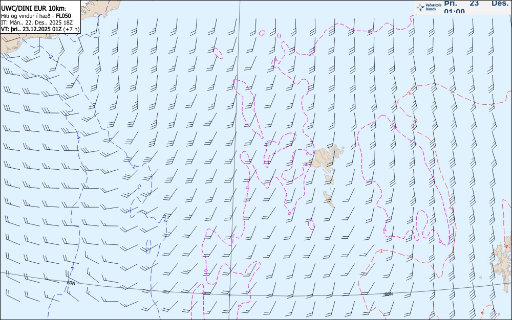Select the 'UWC/DINI EUR 10km' title text
This screenshot has width=512, height=320.
(33, 9)
